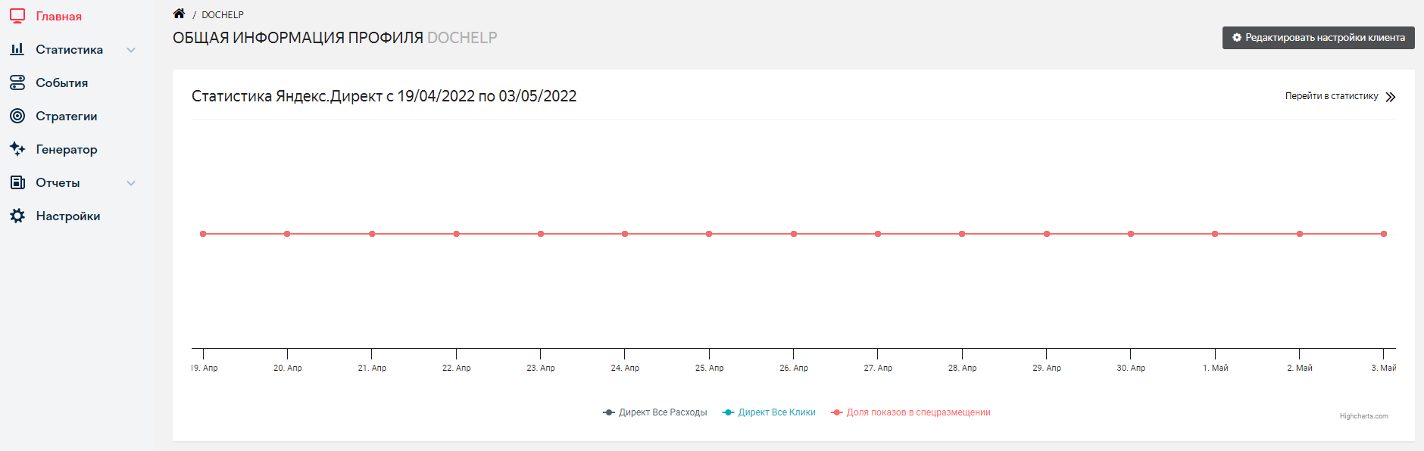Click the Статистика bar chart icon
Image resolution: width=1424 pixels, height=451 pixels.
[x=17, y=49]
